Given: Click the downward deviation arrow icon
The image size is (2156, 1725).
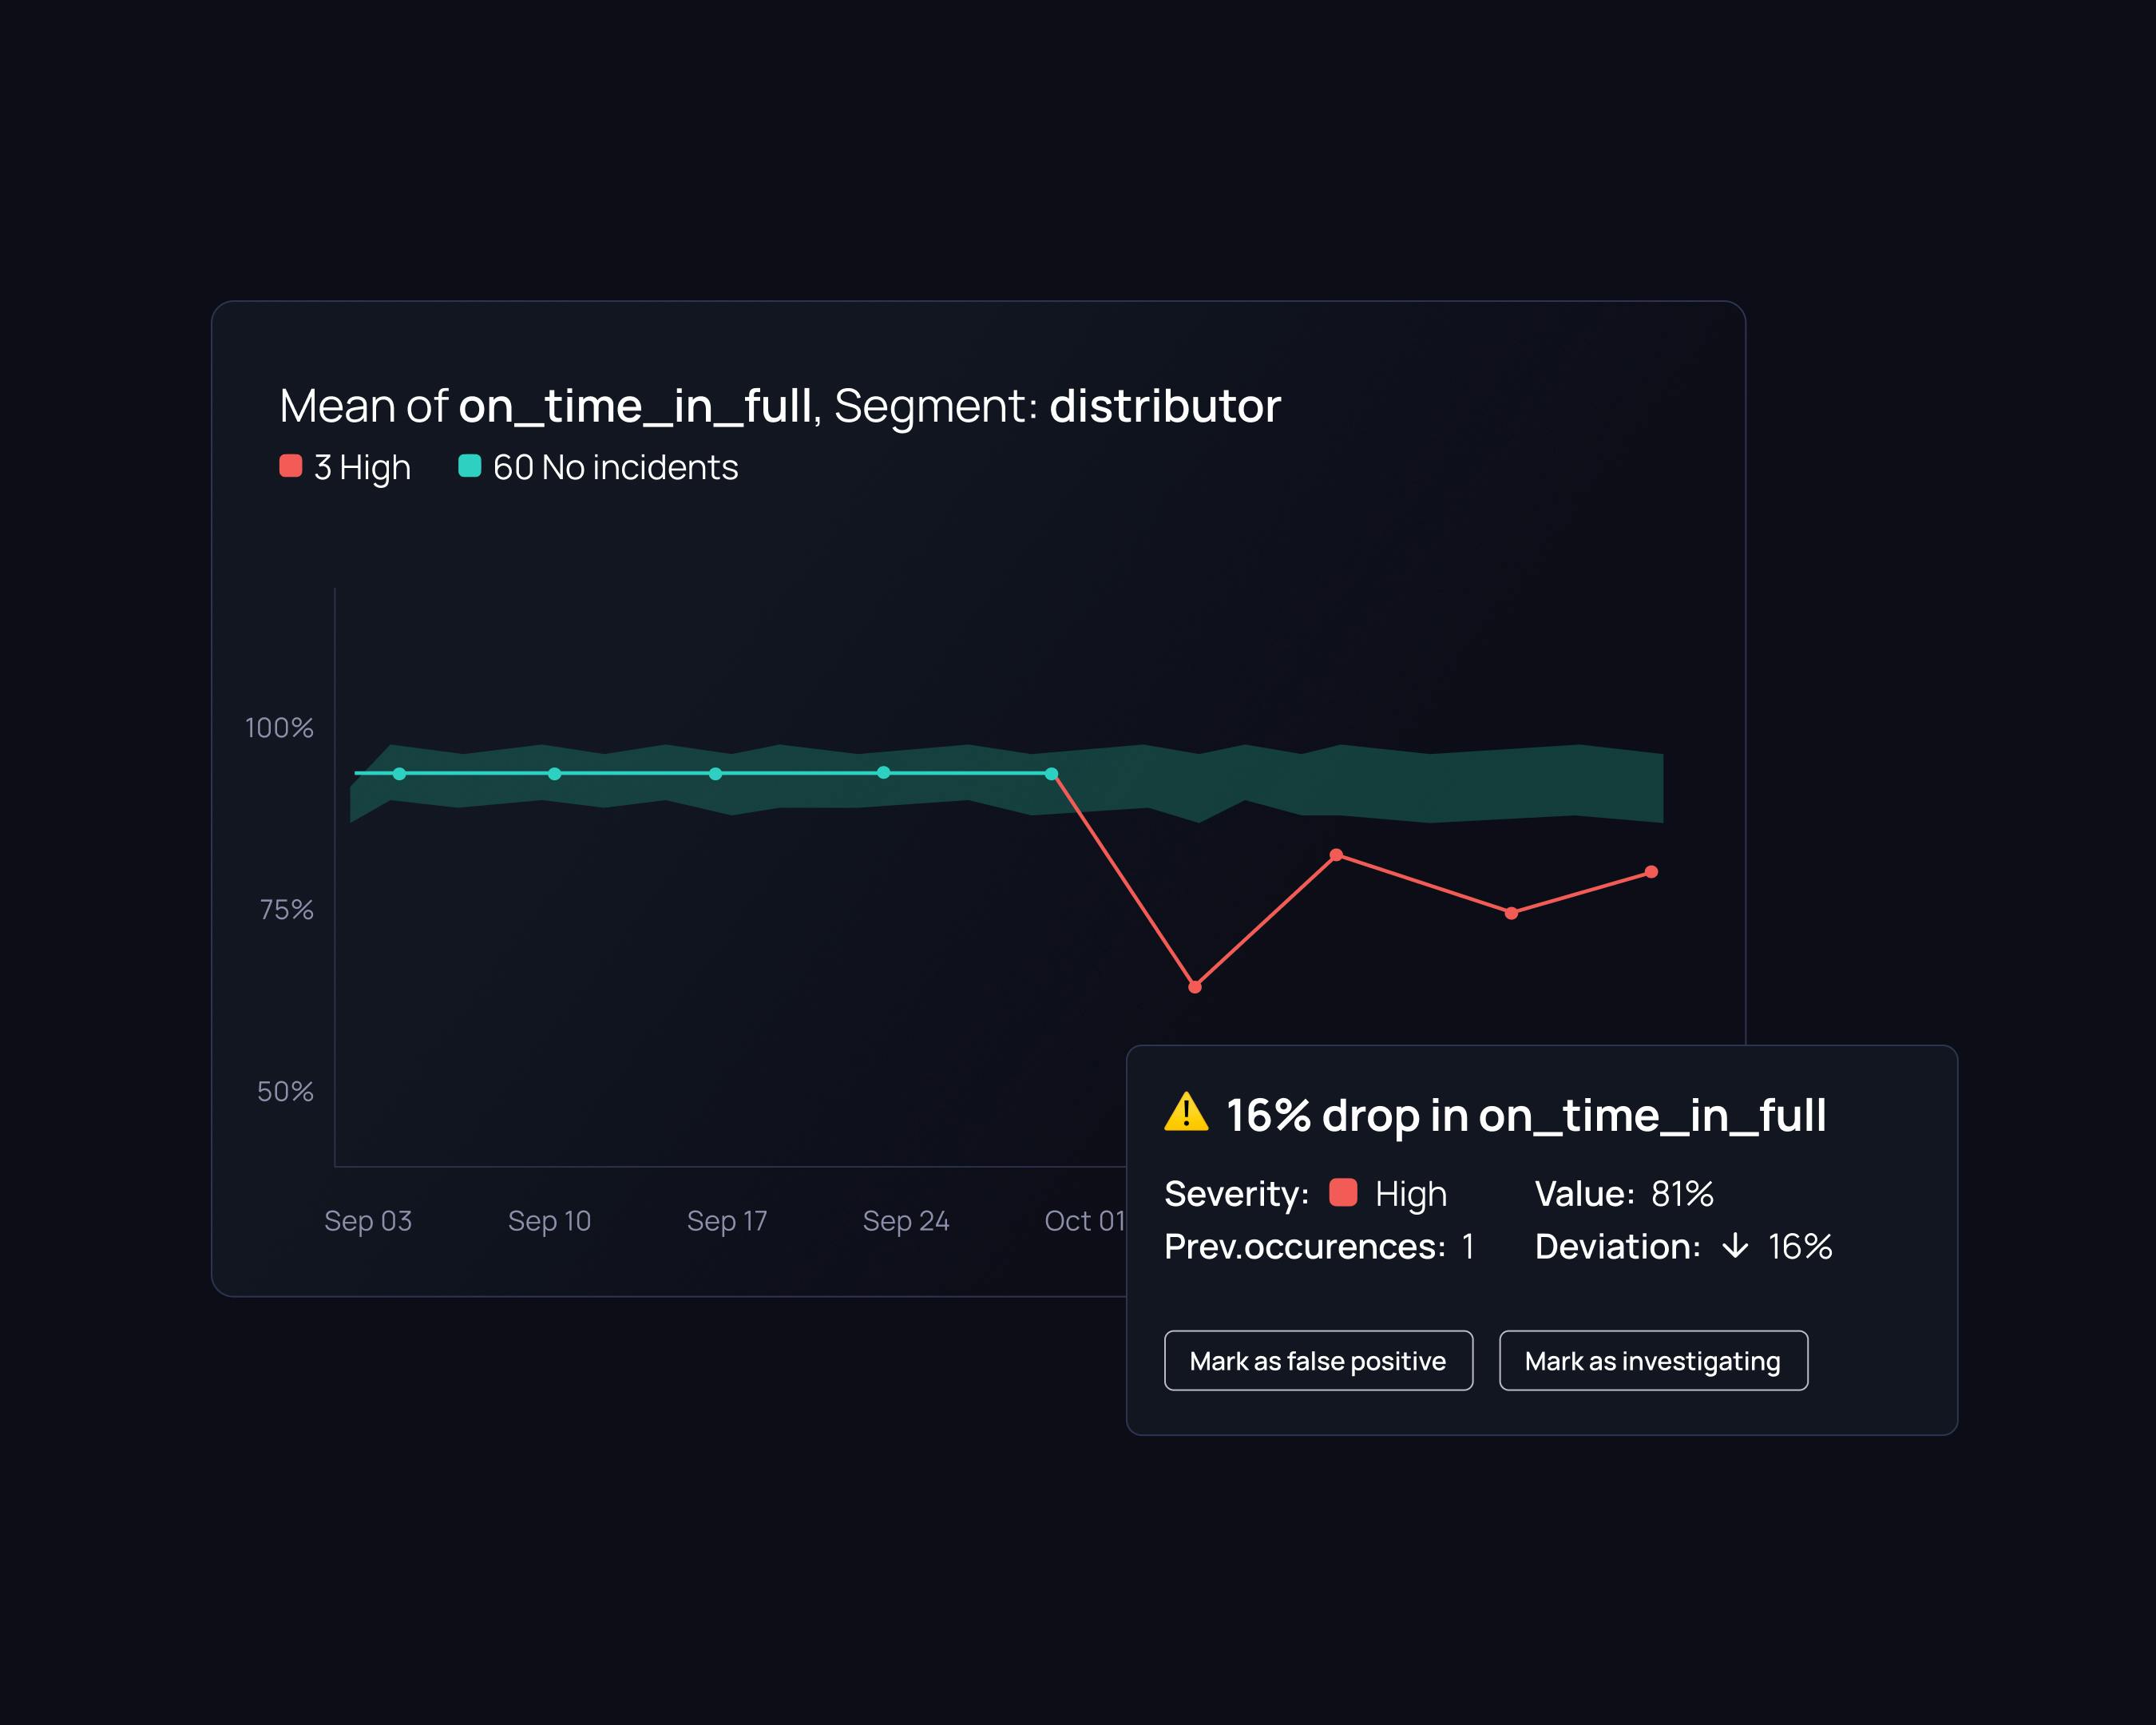Looking at the screenshot, I should (x=1735, y=1245).
